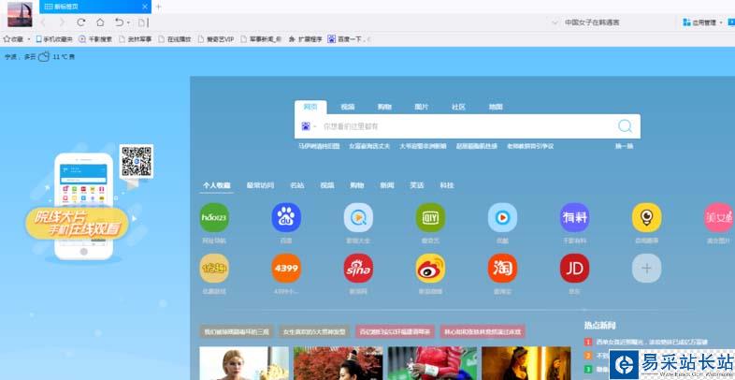Click the magnifier search icon in search box
The height and width of the screenshot is (380, 735).
tap(625, 125)
